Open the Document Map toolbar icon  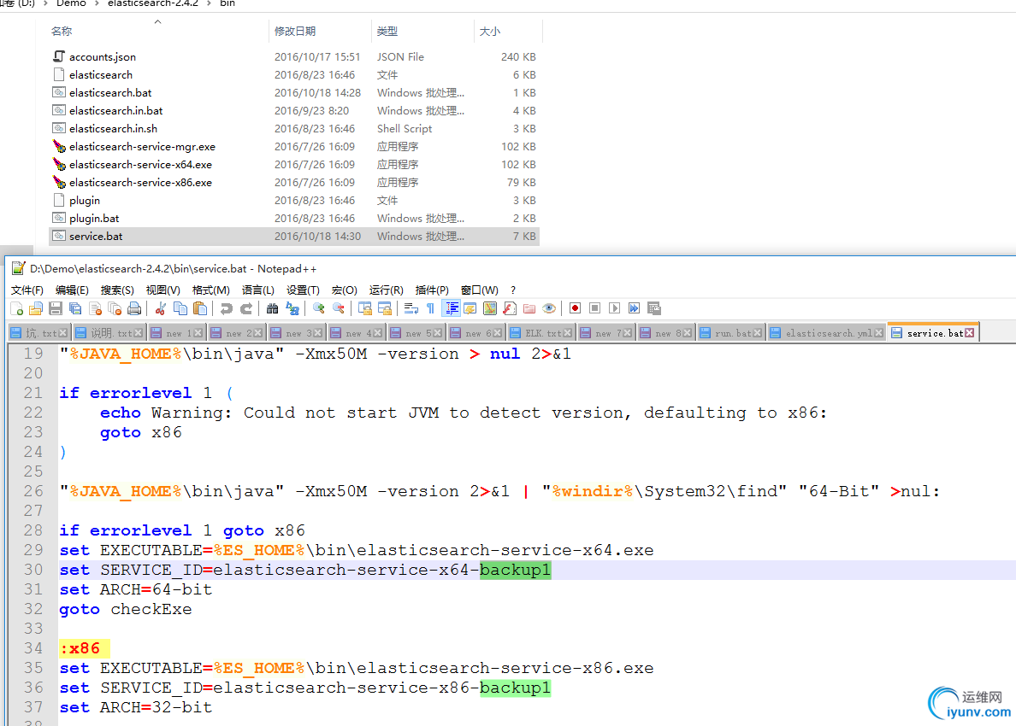pyautogui.click(x=490, y=308)
